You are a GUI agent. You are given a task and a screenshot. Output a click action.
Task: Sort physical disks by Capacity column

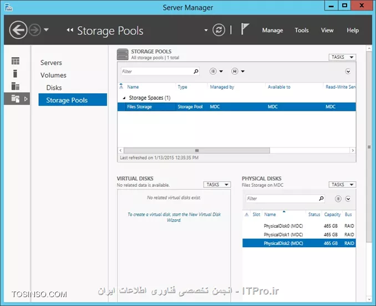point(332,215)
